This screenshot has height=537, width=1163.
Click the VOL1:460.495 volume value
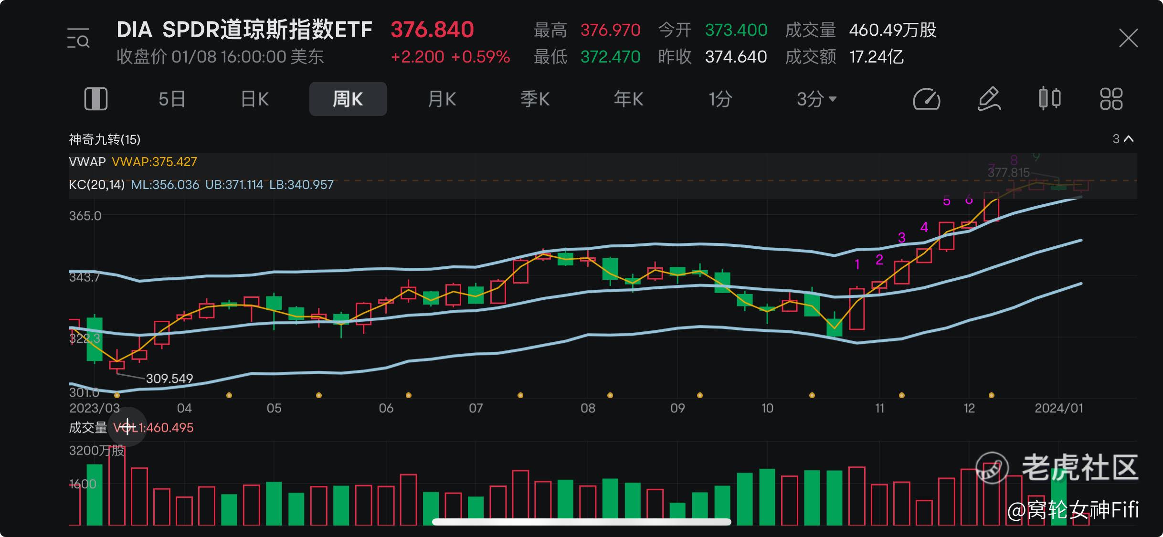153,428
